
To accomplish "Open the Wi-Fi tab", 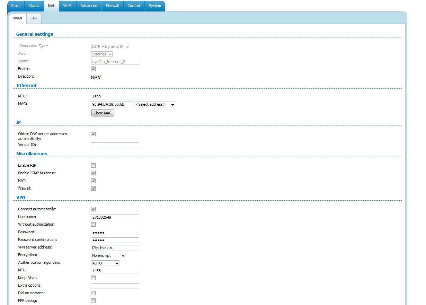I will (67, 6).
